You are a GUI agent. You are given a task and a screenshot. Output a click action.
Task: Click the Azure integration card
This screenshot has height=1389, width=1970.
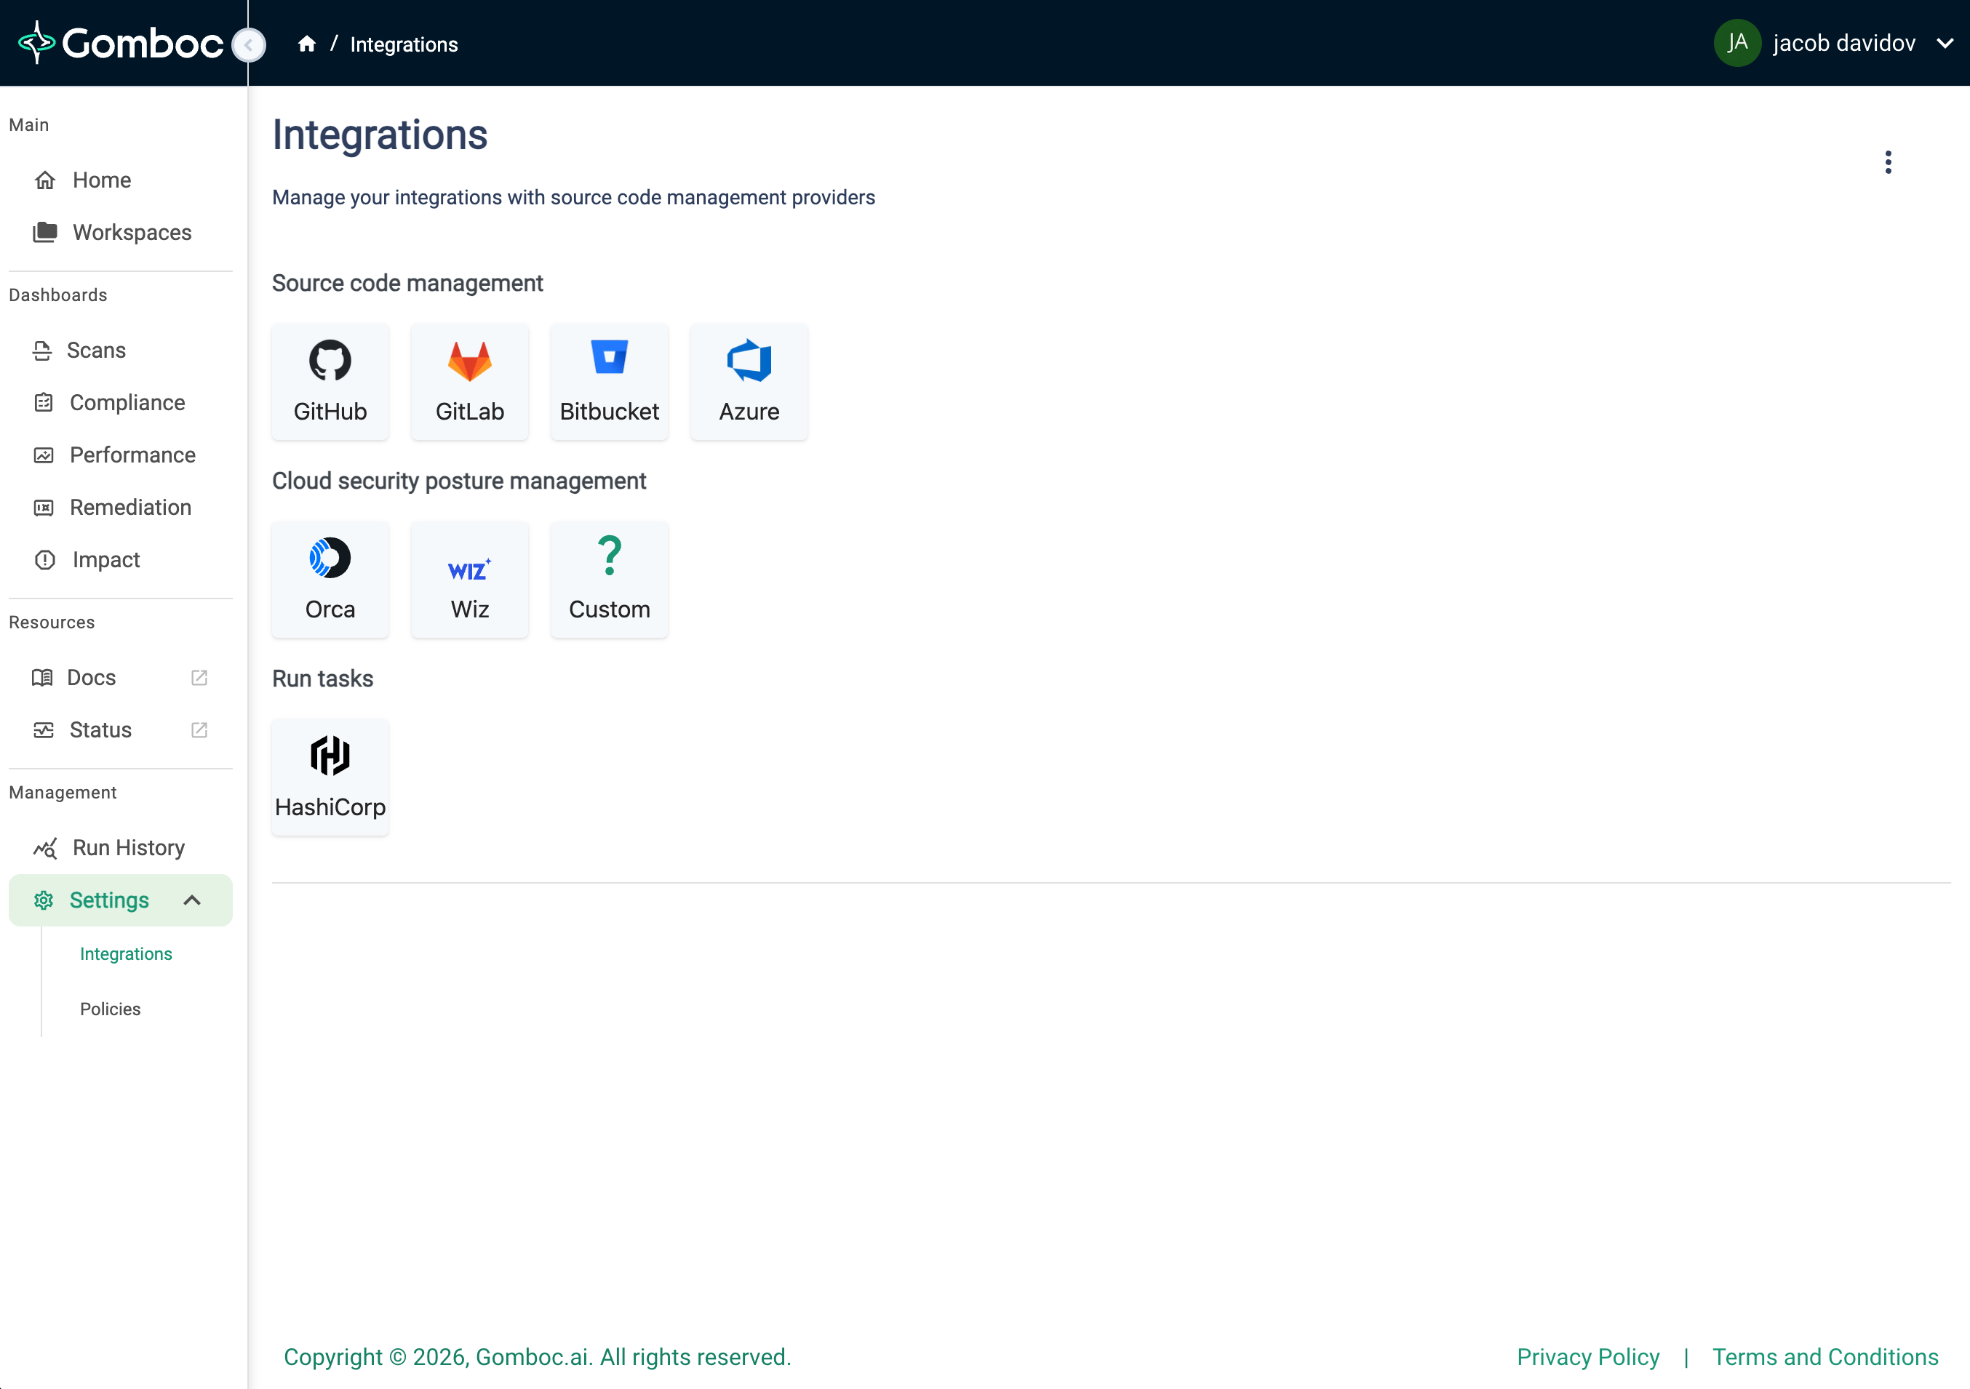[x=748, y=382]
